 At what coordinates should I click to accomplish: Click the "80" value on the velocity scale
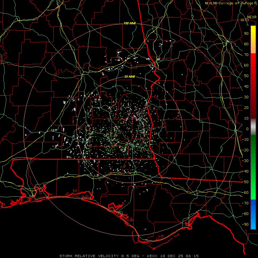point(246,44)
